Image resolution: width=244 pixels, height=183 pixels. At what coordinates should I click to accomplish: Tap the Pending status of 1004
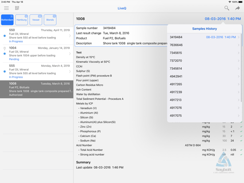point(14,59)
